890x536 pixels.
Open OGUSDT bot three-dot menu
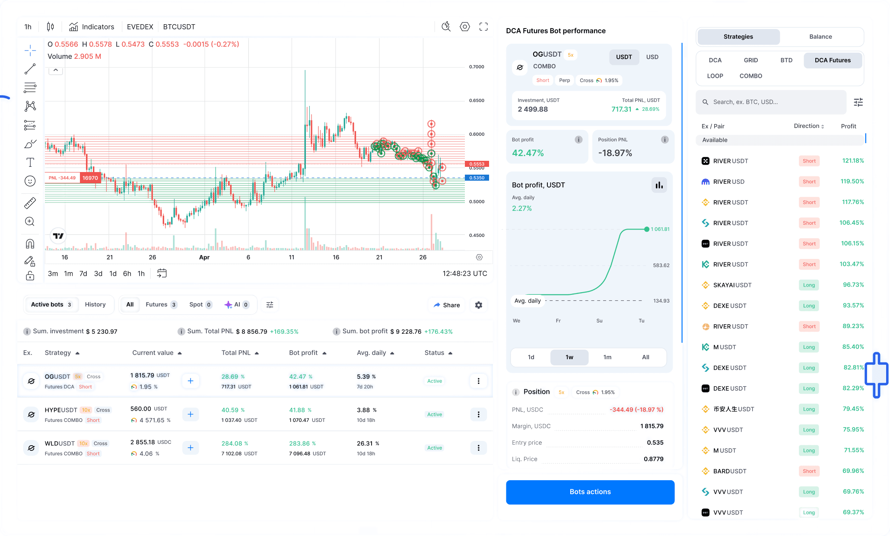pos(479,381)
